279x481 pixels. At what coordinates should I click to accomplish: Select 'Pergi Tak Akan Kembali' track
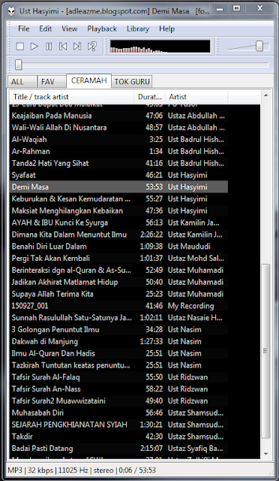[x=118, y=259]
